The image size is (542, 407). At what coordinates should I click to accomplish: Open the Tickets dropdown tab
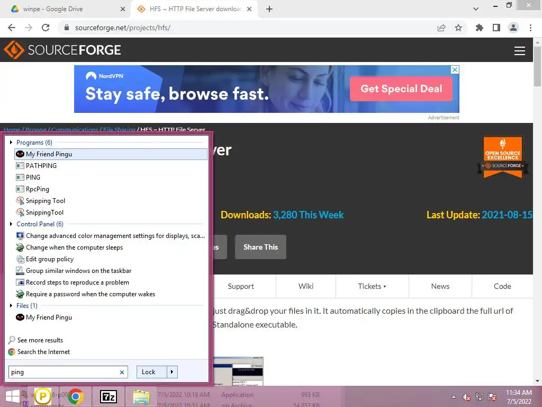click(x=372, y=287)
